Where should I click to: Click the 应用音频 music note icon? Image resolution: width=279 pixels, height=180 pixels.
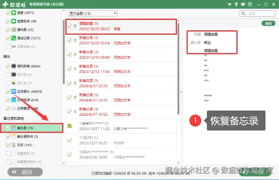click(x=14, y=108)
